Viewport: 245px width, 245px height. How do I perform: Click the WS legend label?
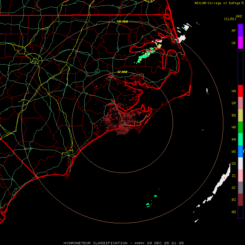[x=234, y=152]
